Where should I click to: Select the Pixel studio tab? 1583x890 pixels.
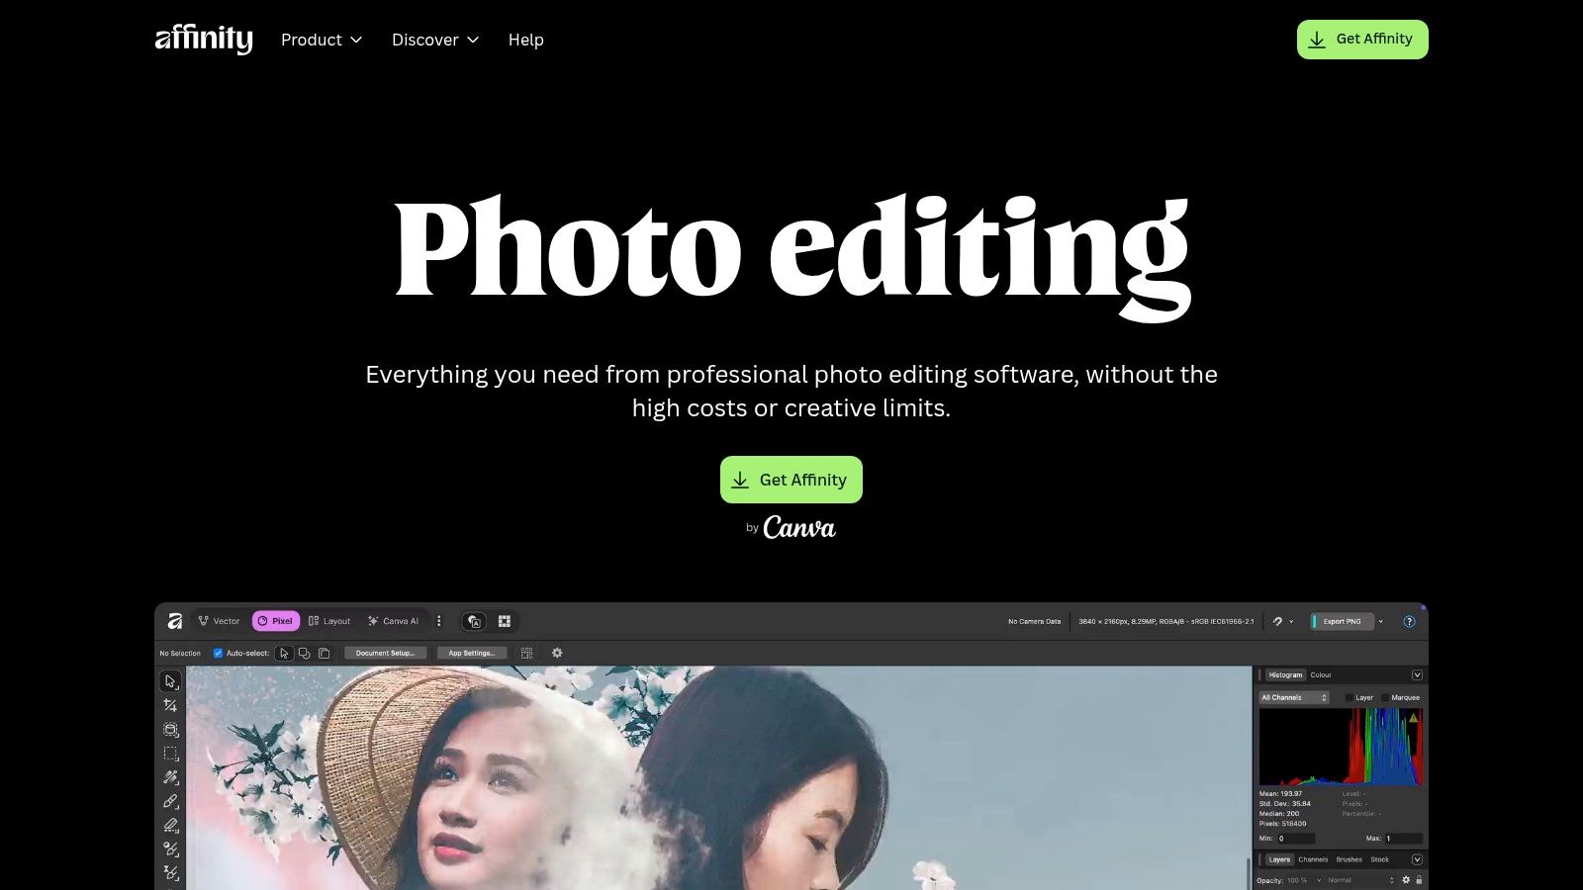click(x=276, y=621)
